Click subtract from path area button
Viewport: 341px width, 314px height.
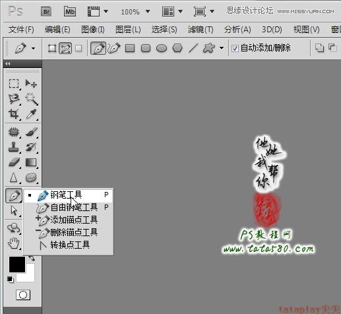click(332, 48)
